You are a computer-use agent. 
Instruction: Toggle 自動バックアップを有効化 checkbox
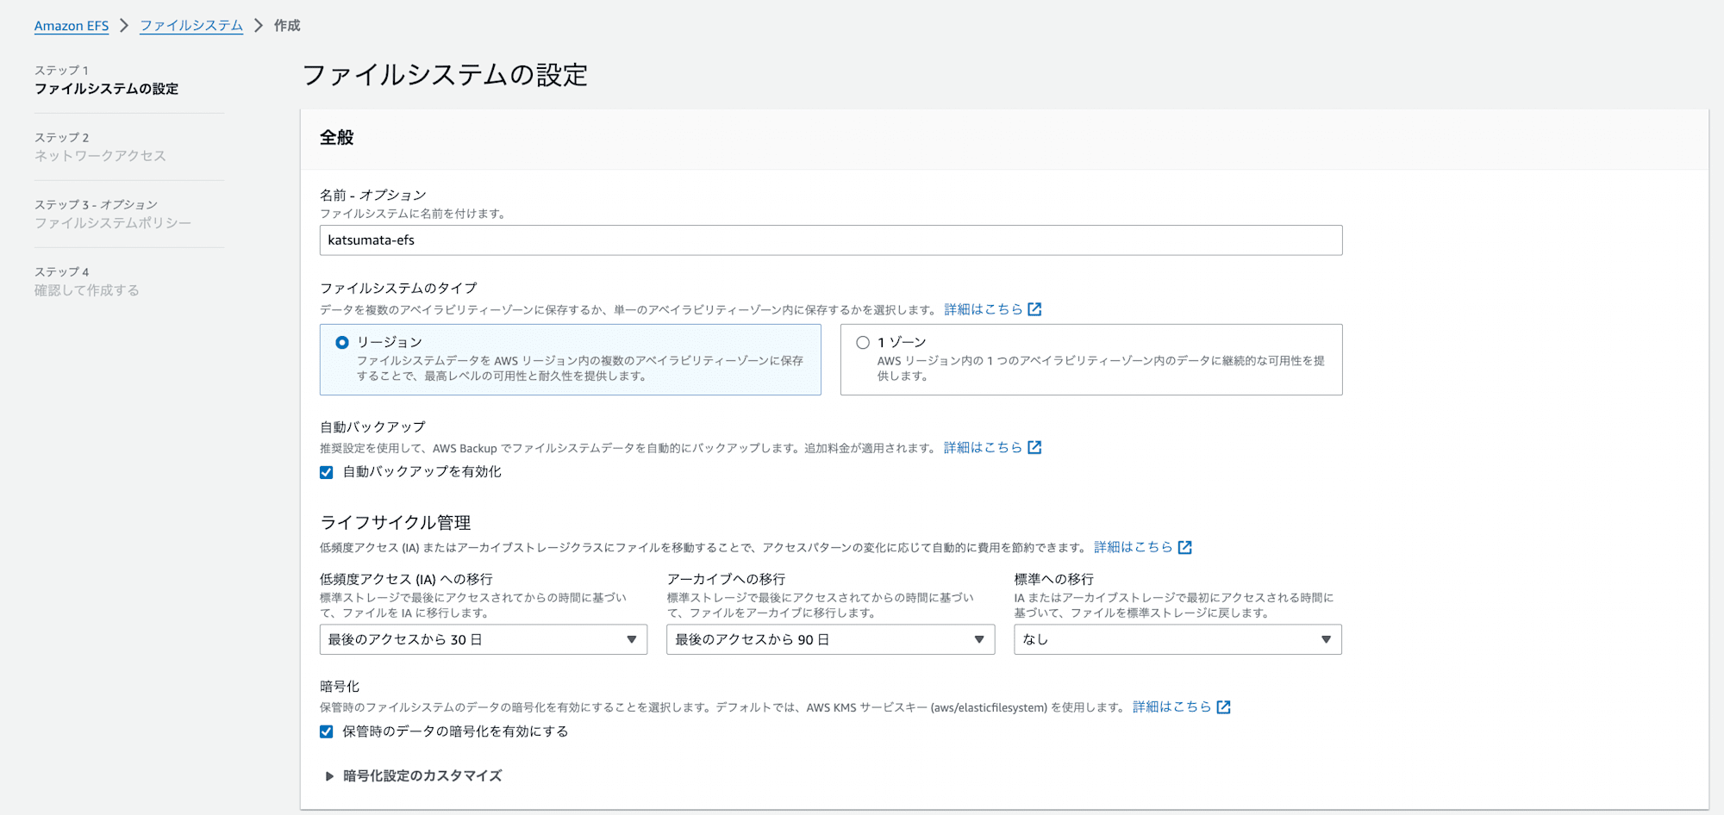tap(327, 472)
